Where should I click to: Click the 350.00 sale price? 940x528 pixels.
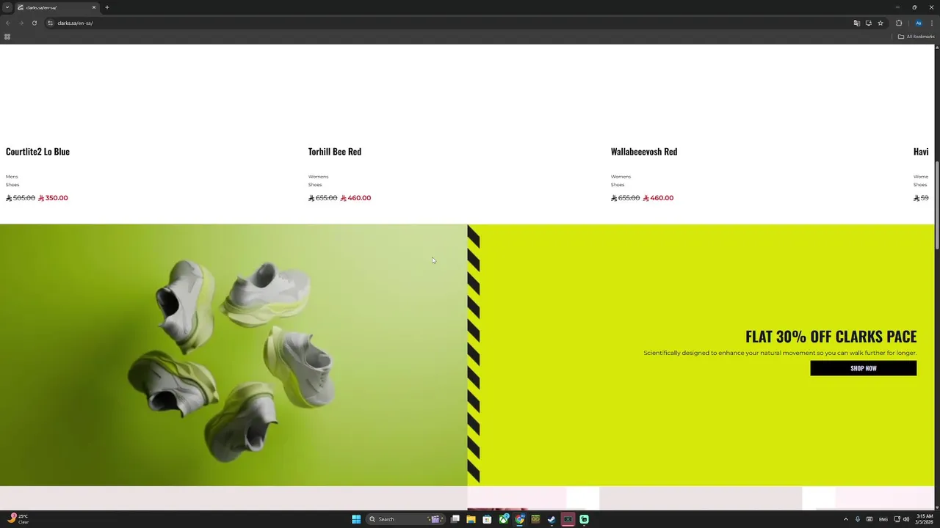[x=53, y=198]
